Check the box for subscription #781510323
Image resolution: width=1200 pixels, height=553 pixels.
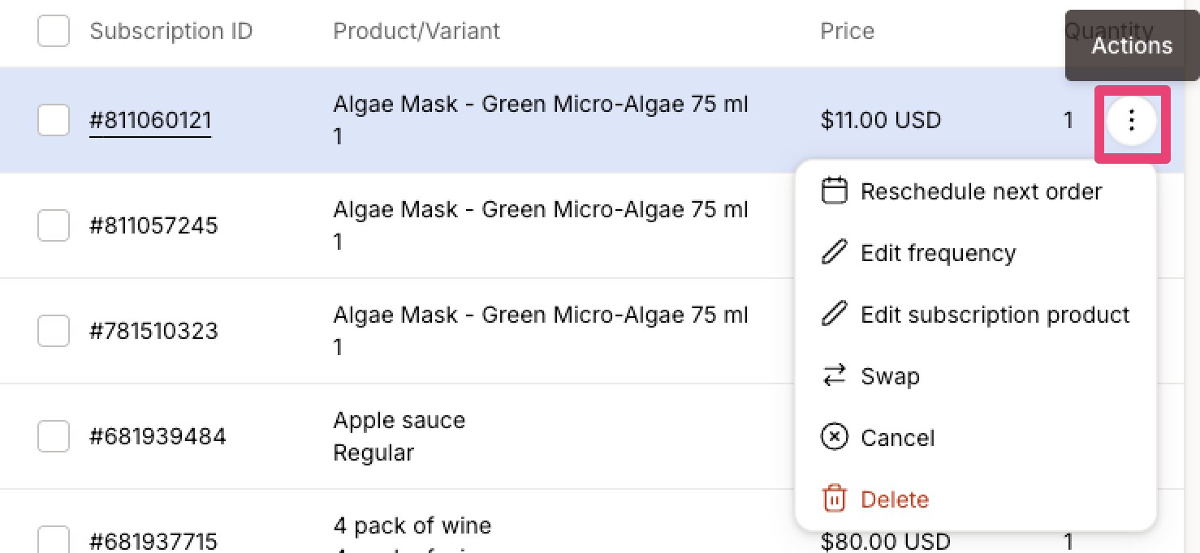54,331
